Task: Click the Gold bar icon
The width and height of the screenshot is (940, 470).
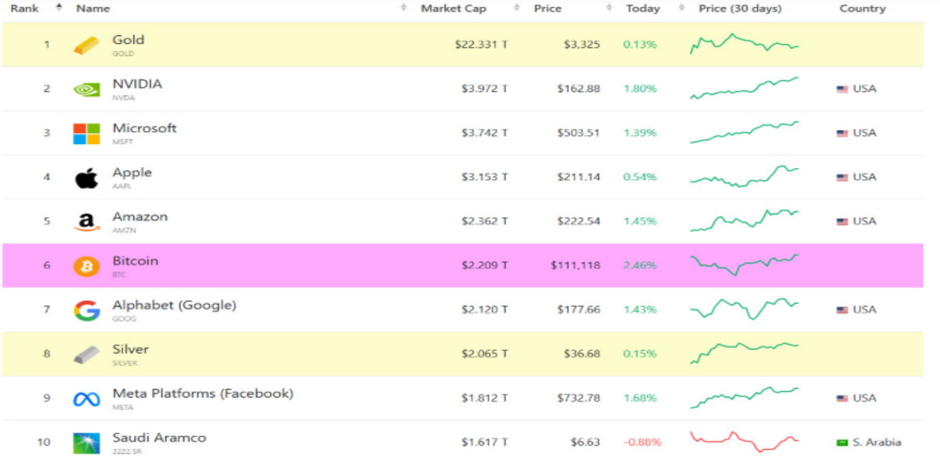Action: point(87,45)
